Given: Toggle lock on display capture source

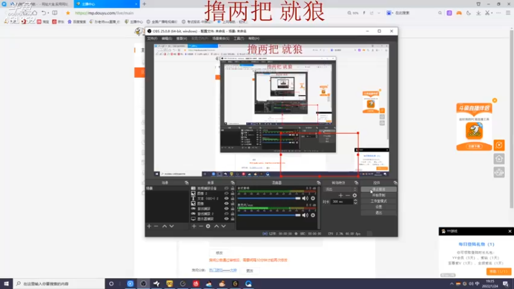Looking at the screenshot, I should point(233,219).
